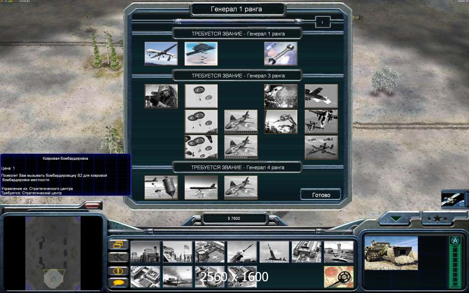
Task: Click the Требуется: Стратегический центр line
Action: click(x=31, y=193)
